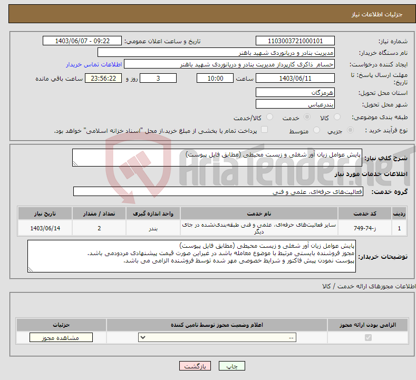Click the الزامی بودن ارائه مجوز header
The height and width of the screenshot is (380, 416).
[367, 325]
